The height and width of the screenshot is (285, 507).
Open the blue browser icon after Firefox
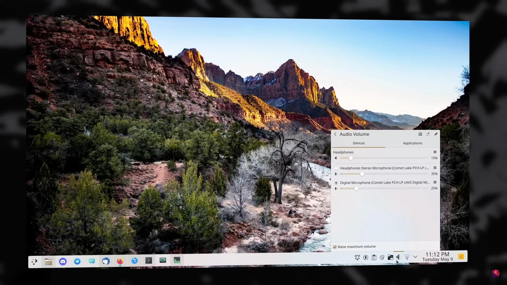point(134,261)
